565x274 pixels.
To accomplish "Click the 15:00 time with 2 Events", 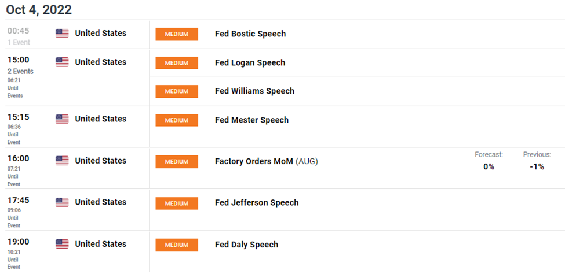I will 19,60.
